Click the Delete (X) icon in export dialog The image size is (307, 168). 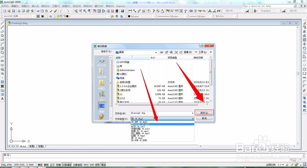[x=176, y=52]
